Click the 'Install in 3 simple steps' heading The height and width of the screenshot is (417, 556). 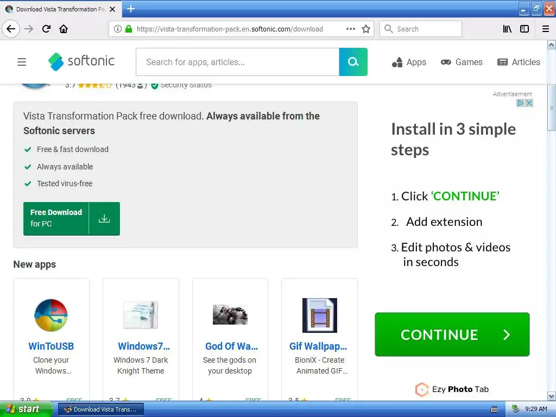click(x=453, y=140)
